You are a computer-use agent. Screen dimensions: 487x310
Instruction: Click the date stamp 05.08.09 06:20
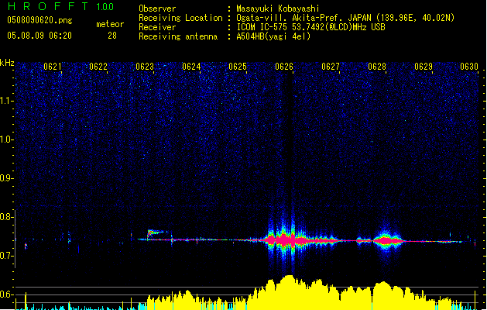click(x=39, y=36)
